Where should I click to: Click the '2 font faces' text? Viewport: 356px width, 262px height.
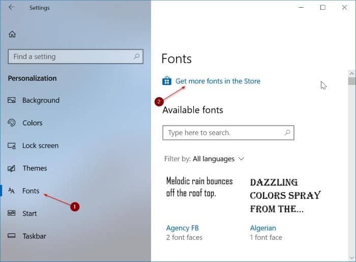click(x=184, y=238)
